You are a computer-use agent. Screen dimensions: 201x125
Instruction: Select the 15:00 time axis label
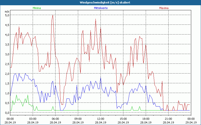[x=123, y=118]
